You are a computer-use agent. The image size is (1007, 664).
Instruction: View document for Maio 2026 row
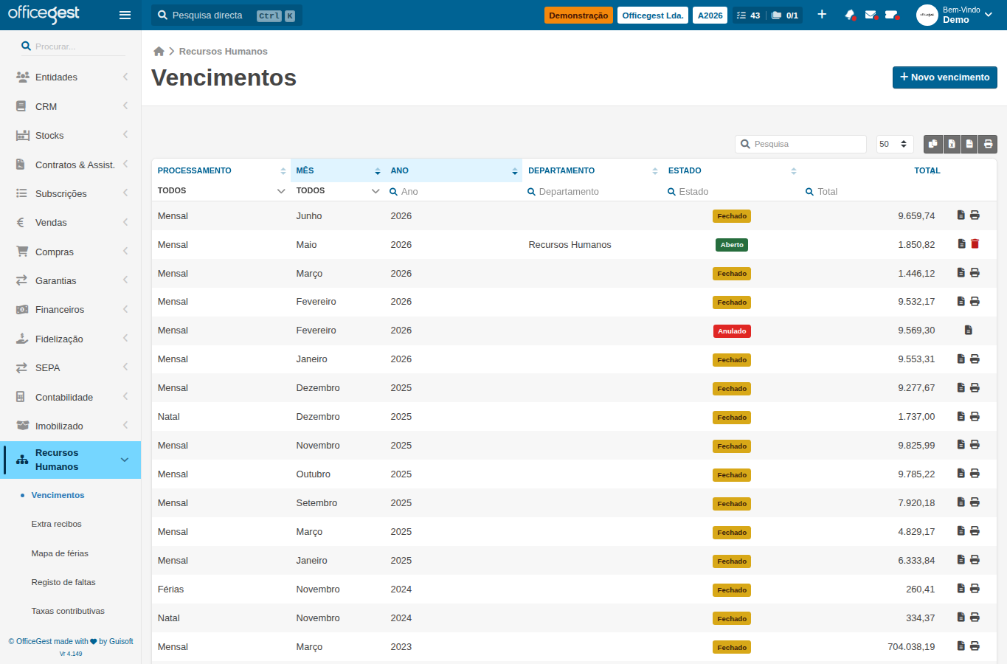coord(961,243)
